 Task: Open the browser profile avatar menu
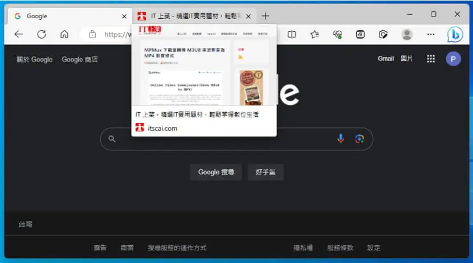pyautogui.click(x=407, y=34)
